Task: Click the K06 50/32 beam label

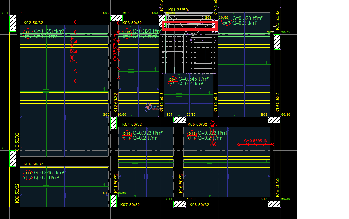Action: (x=33, y=164)
